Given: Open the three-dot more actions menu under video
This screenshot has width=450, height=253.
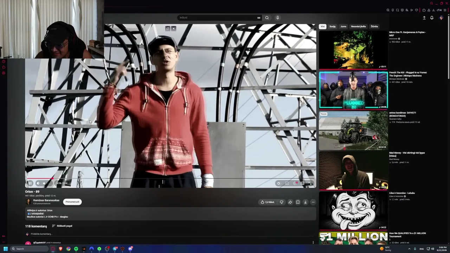Looking at the screenshot, I should tap(313, 202).
